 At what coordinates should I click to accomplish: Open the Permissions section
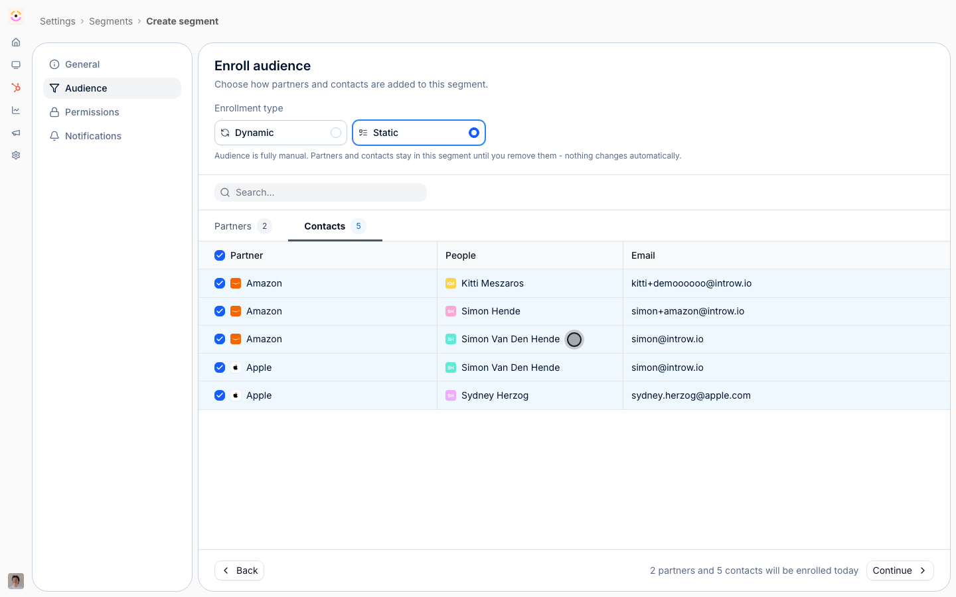click(x=112, y=112)
